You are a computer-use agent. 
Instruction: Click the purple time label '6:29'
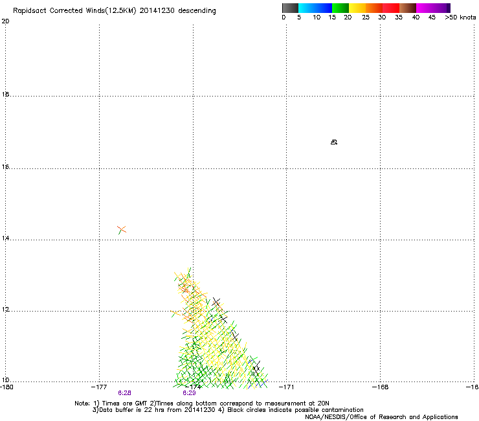point(189,393)
